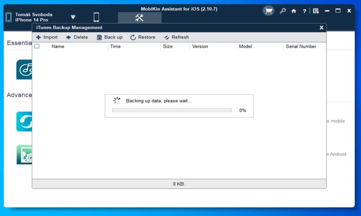Click Delete in the backup toolbar
This screenshot has height=216, width=361.
tap(77, 37)
